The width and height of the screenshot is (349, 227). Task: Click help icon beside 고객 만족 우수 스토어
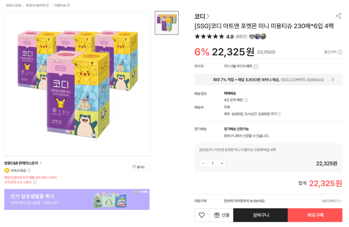click(x=34, y=182)
